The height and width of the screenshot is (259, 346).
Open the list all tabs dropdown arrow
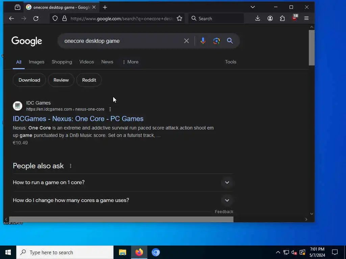(253, 7)
